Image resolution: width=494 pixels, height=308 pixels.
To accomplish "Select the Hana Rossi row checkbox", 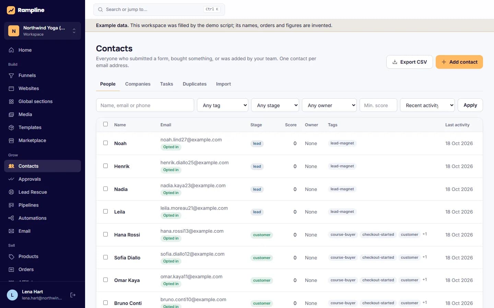I will tap(105, 234).
